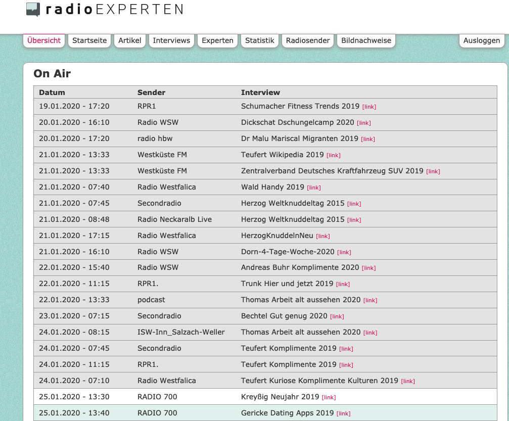Select RPR1 sender in 19.01.2020 row
This screenshot has height=421, width=509.
[x=147, y=106]
